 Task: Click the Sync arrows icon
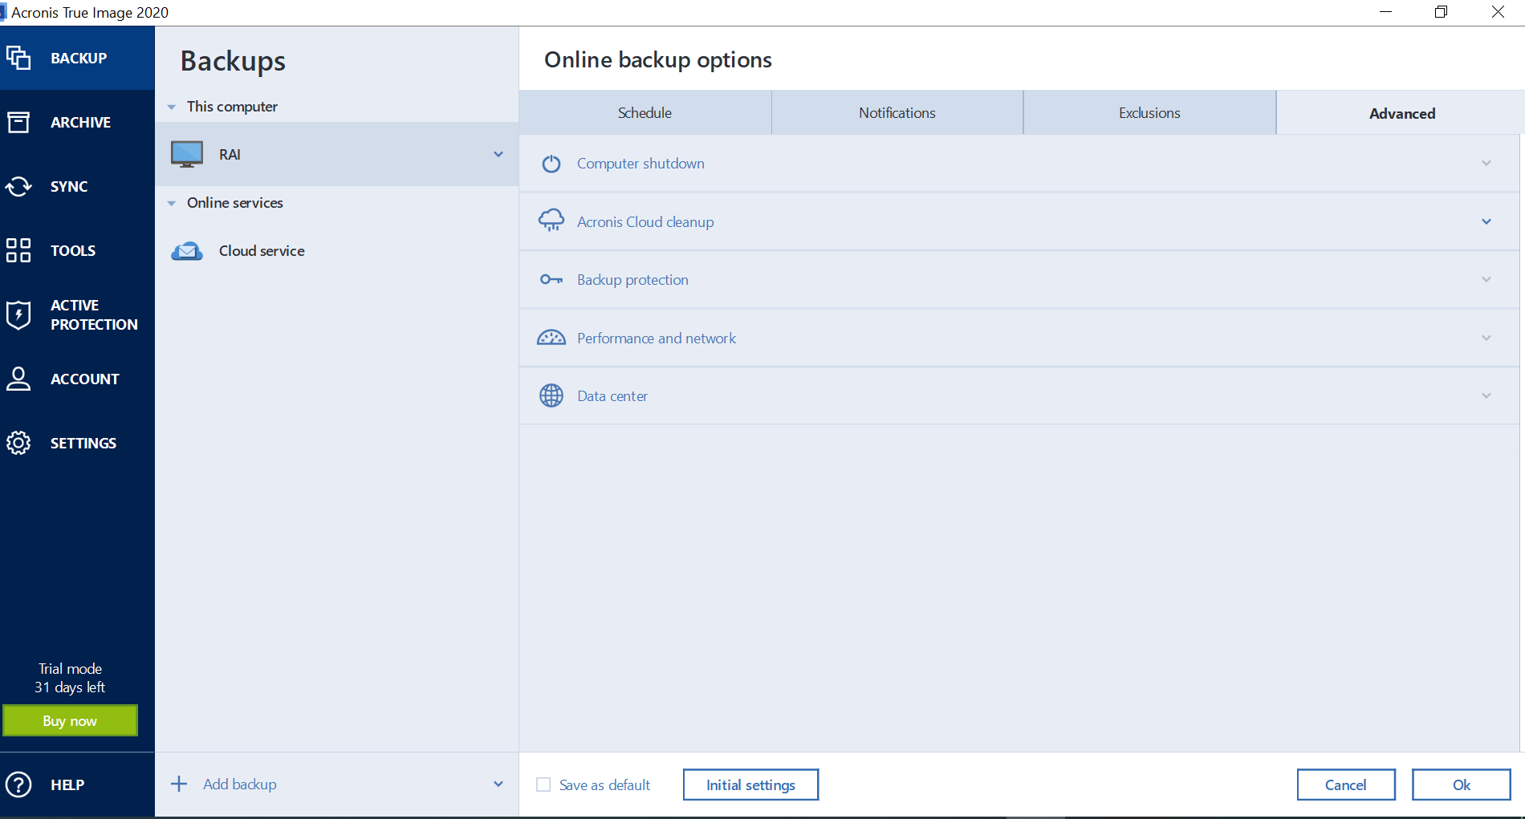[x=18, y=186]
